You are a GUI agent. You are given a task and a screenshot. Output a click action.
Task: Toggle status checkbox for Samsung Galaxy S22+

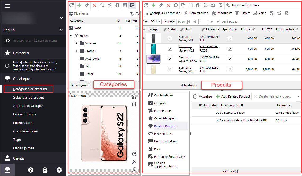click(170, 69)
